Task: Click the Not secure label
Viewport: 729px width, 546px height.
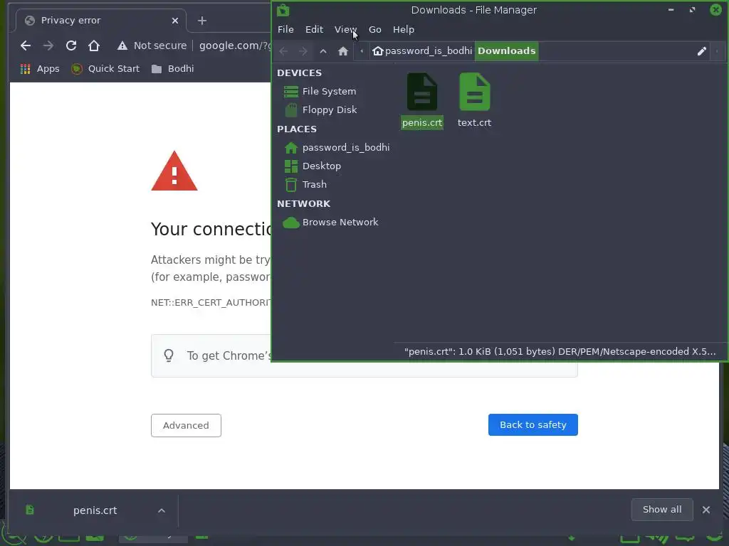Action: (160, 45)
